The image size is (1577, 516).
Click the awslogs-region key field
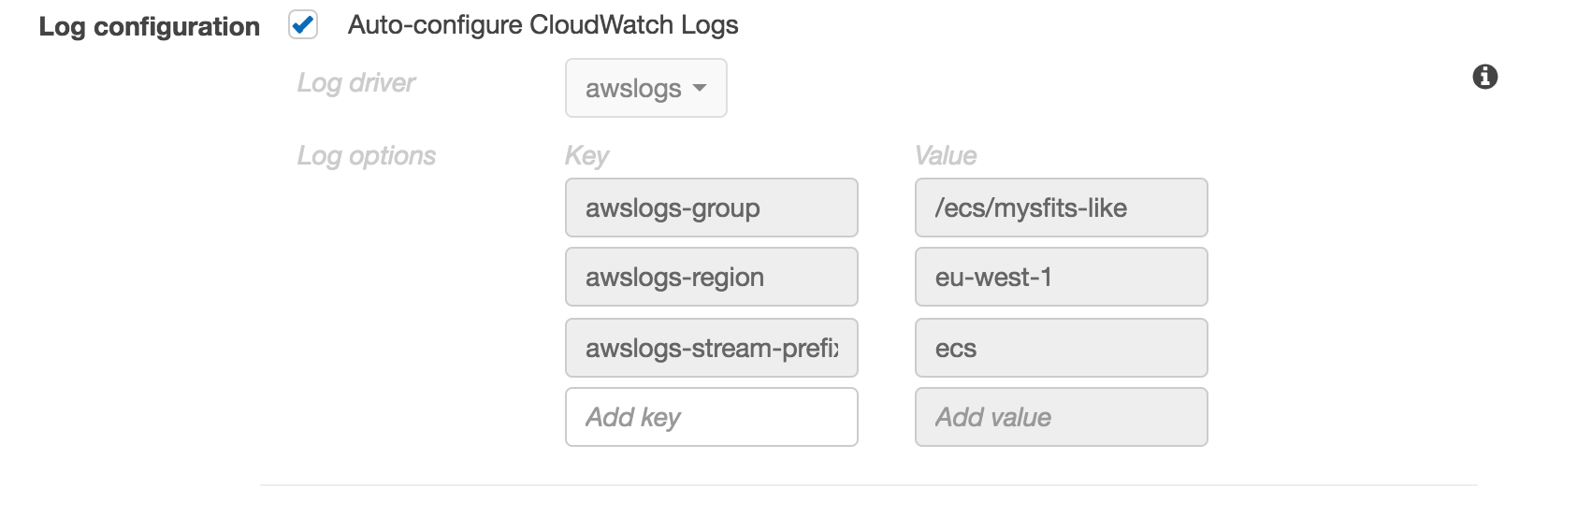pos(711,277)
